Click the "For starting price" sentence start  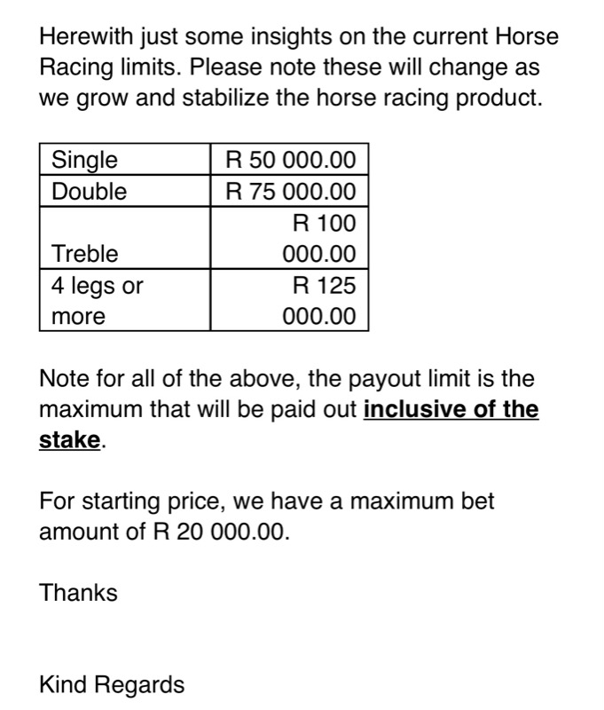coord(134,501)
